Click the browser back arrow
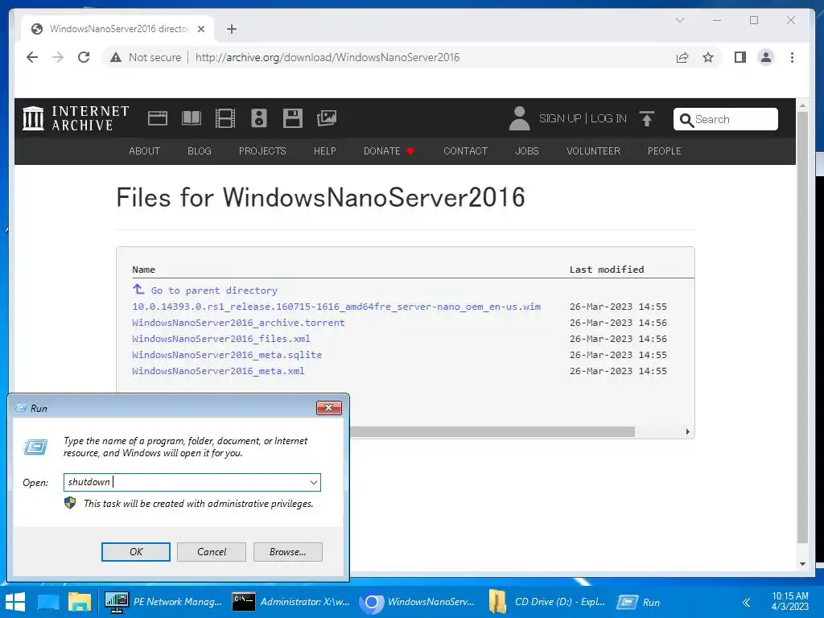Viewport: 824px width, 618px height. pos(32,57)
